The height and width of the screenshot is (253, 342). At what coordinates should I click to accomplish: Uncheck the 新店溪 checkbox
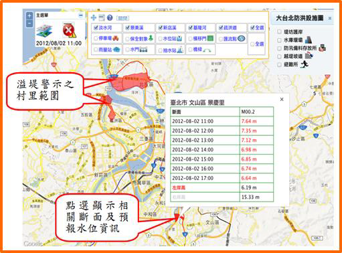pos(160,27)
